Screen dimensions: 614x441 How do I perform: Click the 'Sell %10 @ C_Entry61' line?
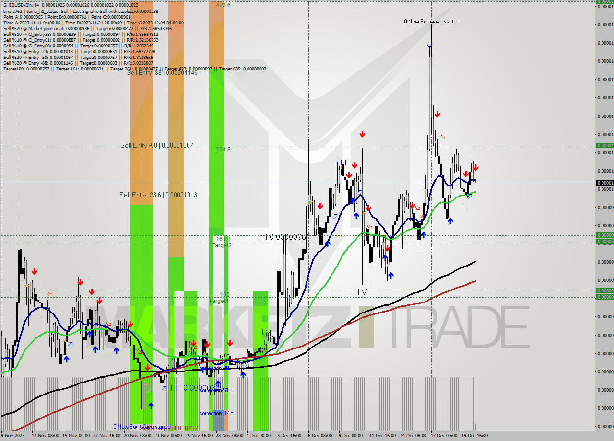[81, 40]
